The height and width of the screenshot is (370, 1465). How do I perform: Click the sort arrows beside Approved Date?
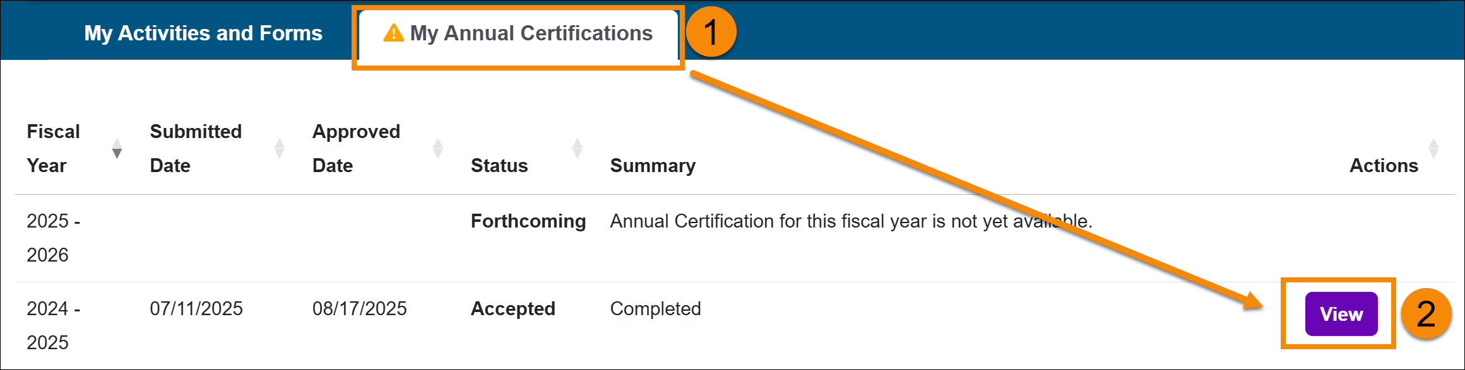(x=438, y=148)
